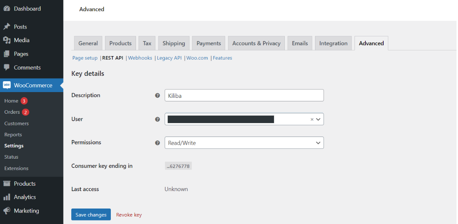Click the Key details heading
This screenshot has width=458, height=224.
88,74
